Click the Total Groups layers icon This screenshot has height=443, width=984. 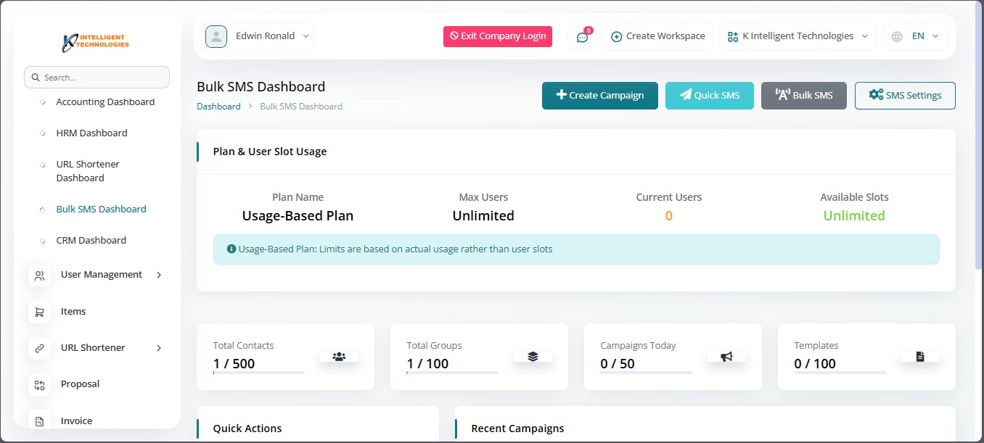click(533, 356)
